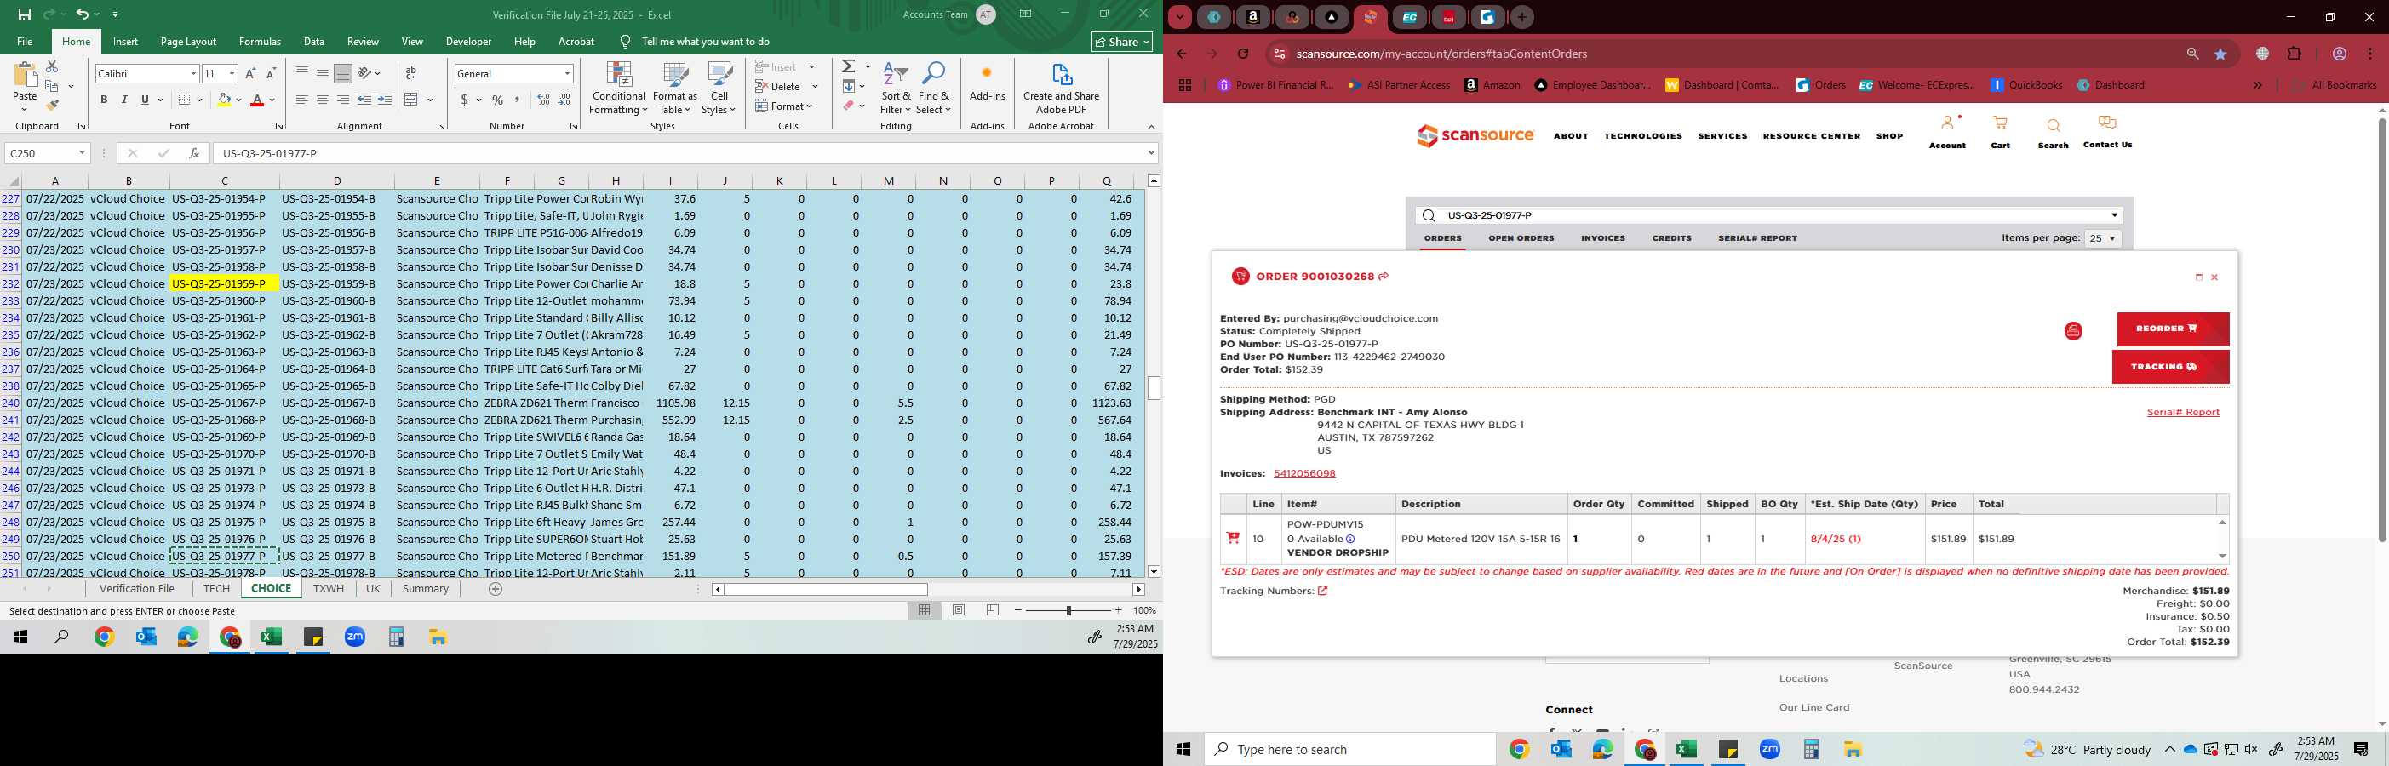Switch to the Summary sheet tab

click(x=426, y=589)
